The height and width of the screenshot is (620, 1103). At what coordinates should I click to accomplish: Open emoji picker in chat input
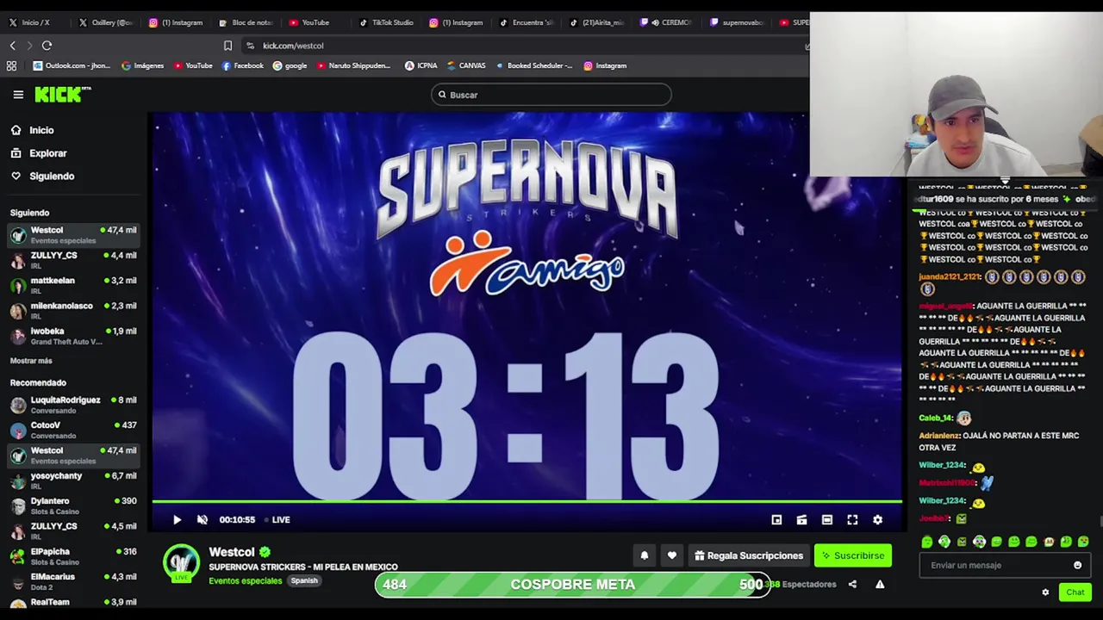coord(1077,565)
